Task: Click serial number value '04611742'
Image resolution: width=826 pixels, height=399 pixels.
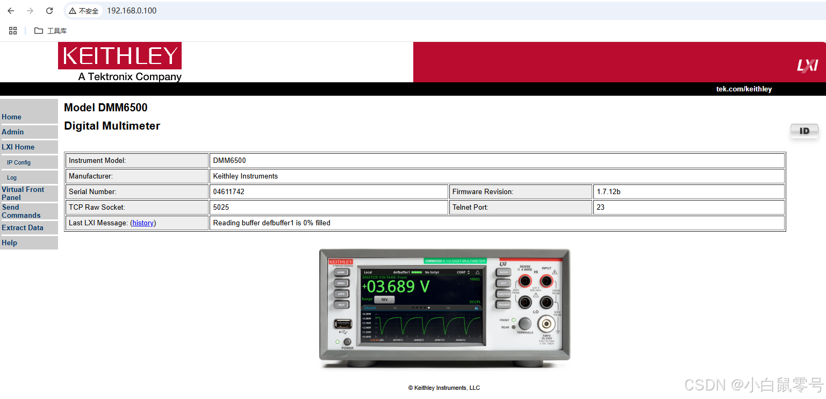Action: click(329, 191)
